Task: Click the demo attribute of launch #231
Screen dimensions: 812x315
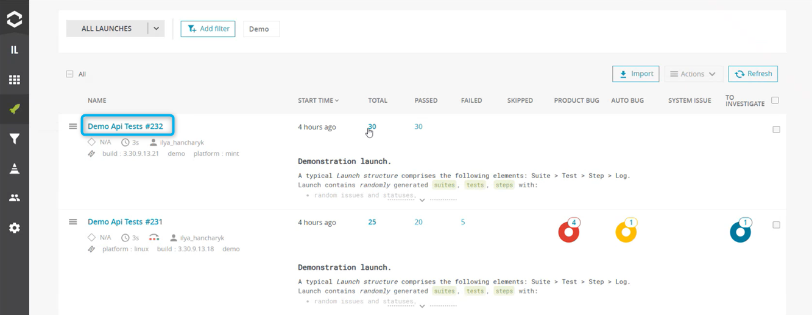Action: (231, 249)
